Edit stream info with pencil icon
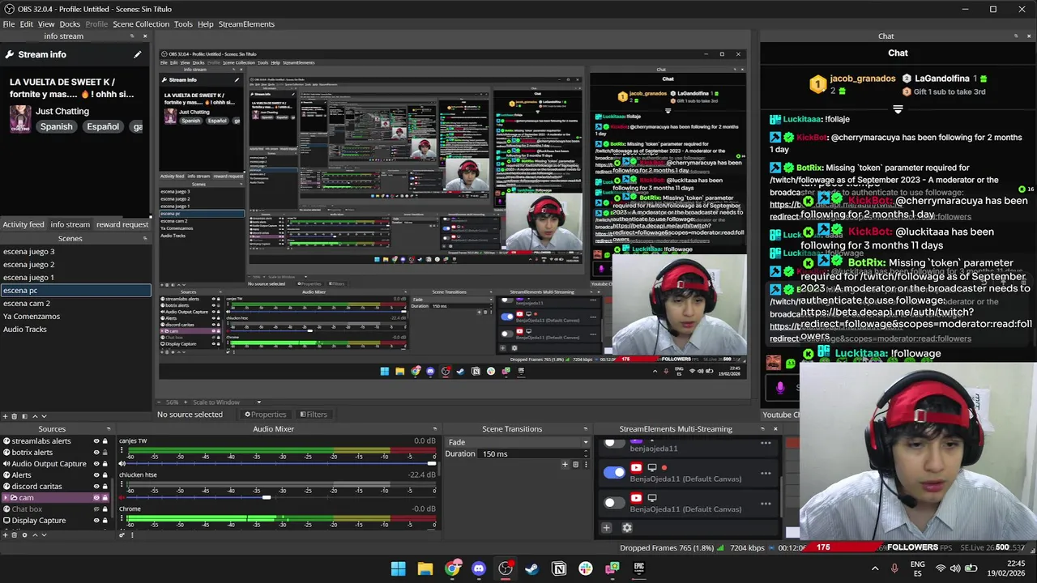The width and height of the screenshot is (1037, 583). click(138, 54)
